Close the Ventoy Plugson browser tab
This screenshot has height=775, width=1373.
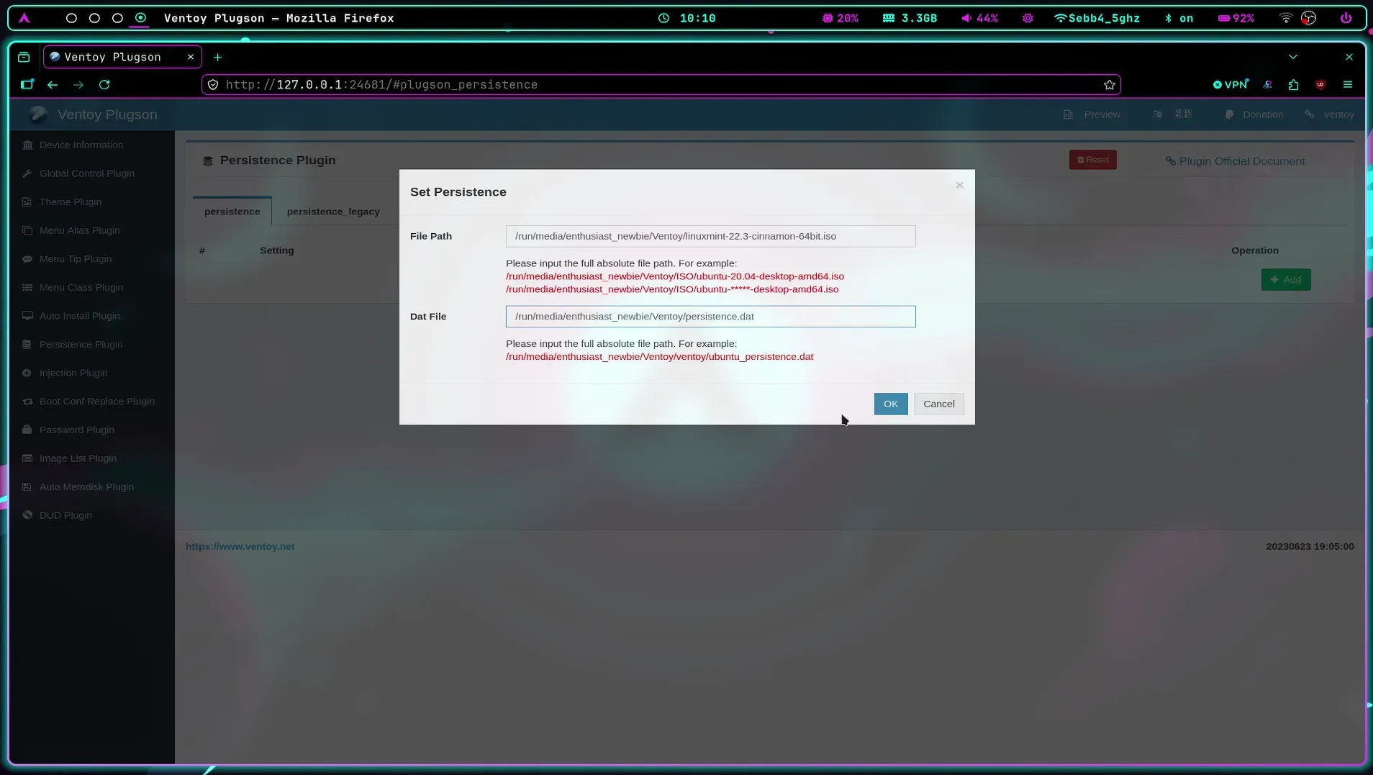(191, 57)
